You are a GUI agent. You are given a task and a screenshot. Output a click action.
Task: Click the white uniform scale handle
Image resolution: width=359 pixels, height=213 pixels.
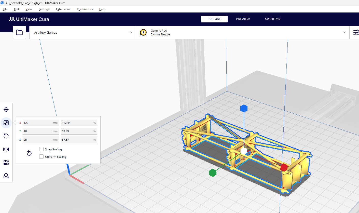(244, 151)
